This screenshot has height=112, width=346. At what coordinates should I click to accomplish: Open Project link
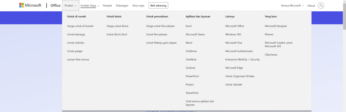[x=190, y=84]
